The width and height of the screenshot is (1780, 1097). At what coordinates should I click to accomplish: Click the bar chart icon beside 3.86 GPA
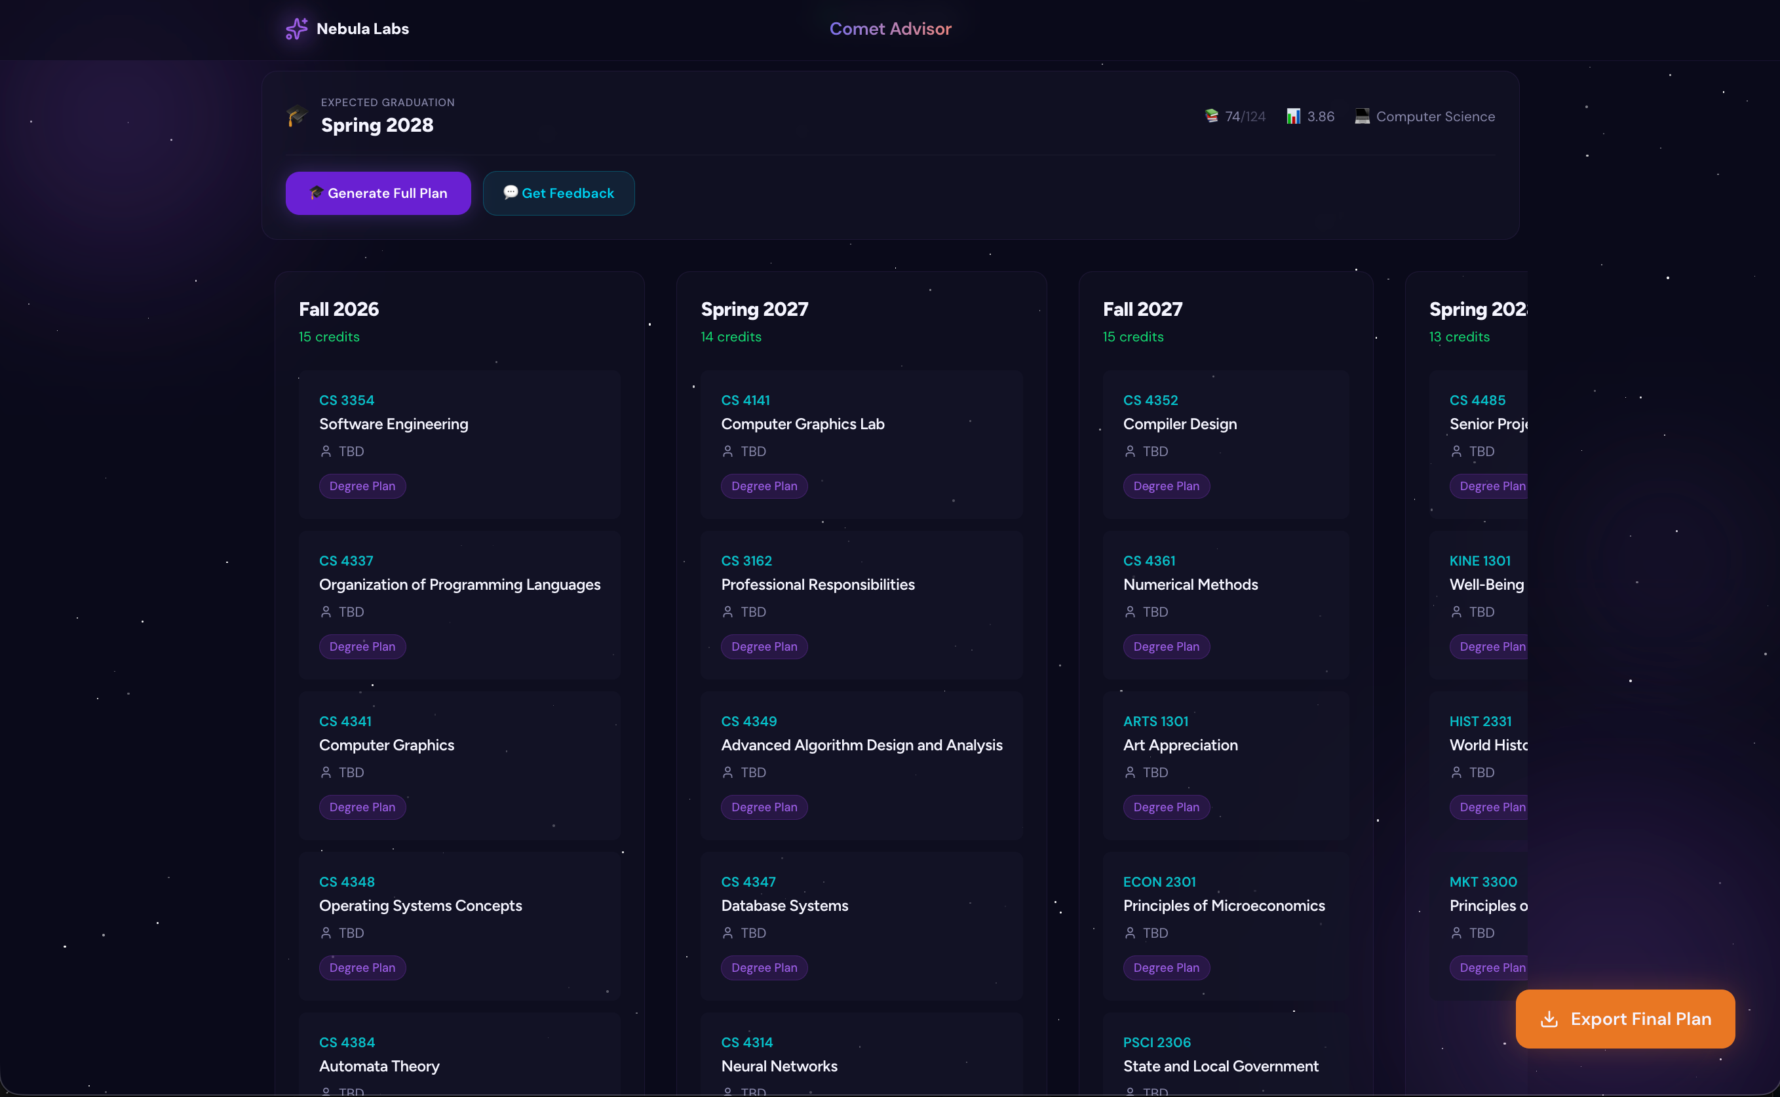pyautogui.click(x=1293, y=116)
